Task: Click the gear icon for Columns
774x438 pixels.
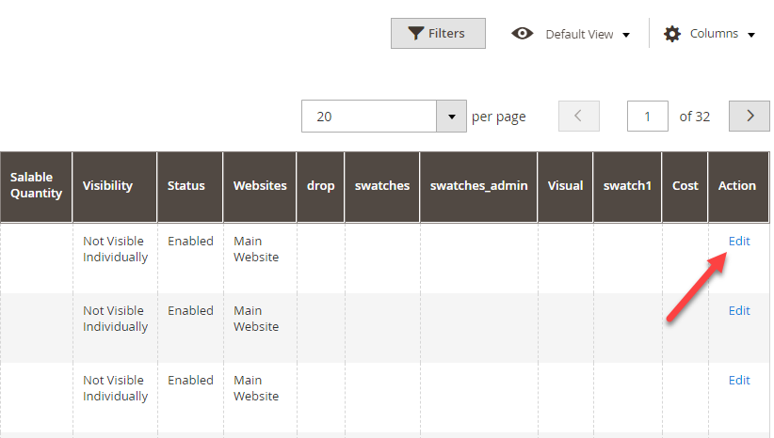Action: click(671, 34)
